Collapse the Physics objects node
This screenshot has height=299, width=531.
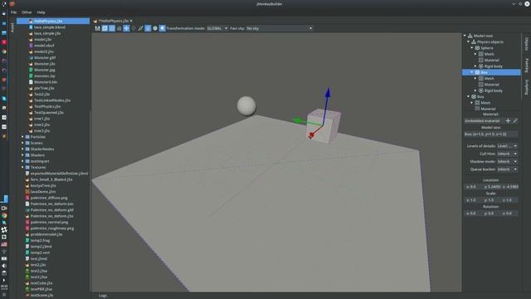coord(469,42)
